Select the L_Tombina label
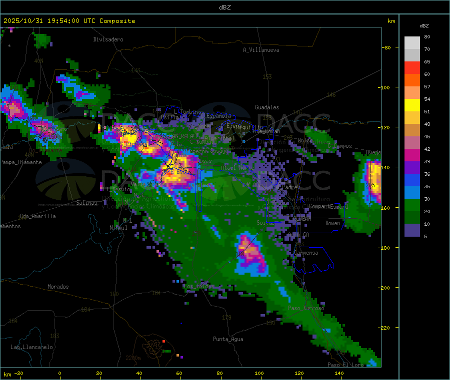Image resolution: width=450 pixels, height=380 pixels. click(188, 112)
